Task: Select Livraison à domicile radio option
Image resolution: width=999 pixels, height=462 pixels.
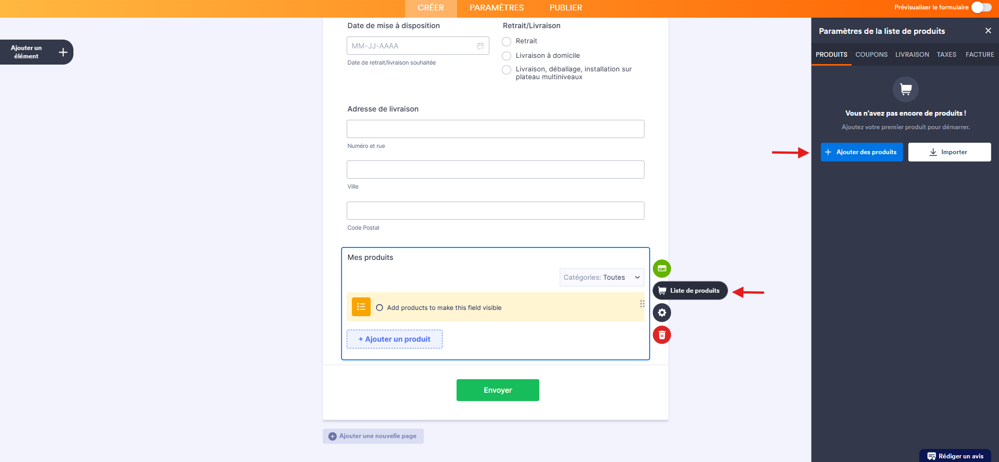Action: [x=507, y=56]
